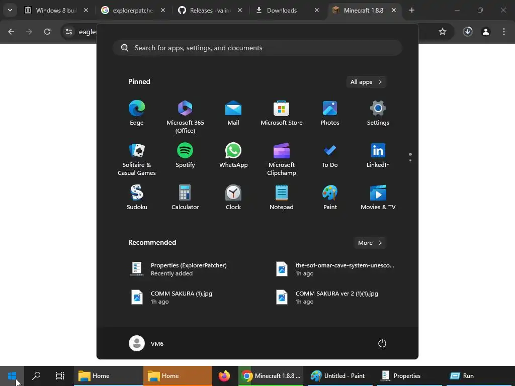
Task: Click the Start menu search field
Action: [257, 48]
